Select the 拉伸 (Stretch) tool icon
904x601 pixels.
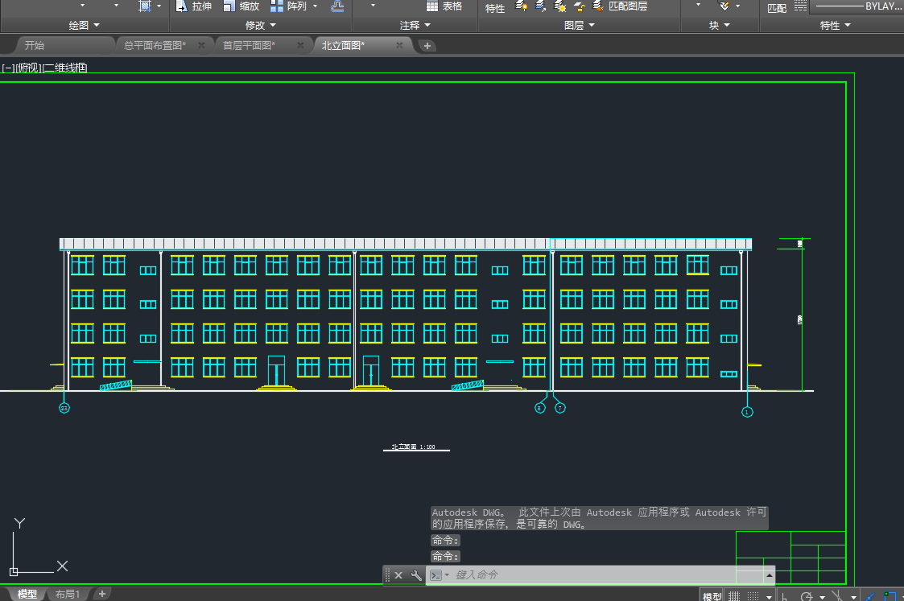coord(181,6)
